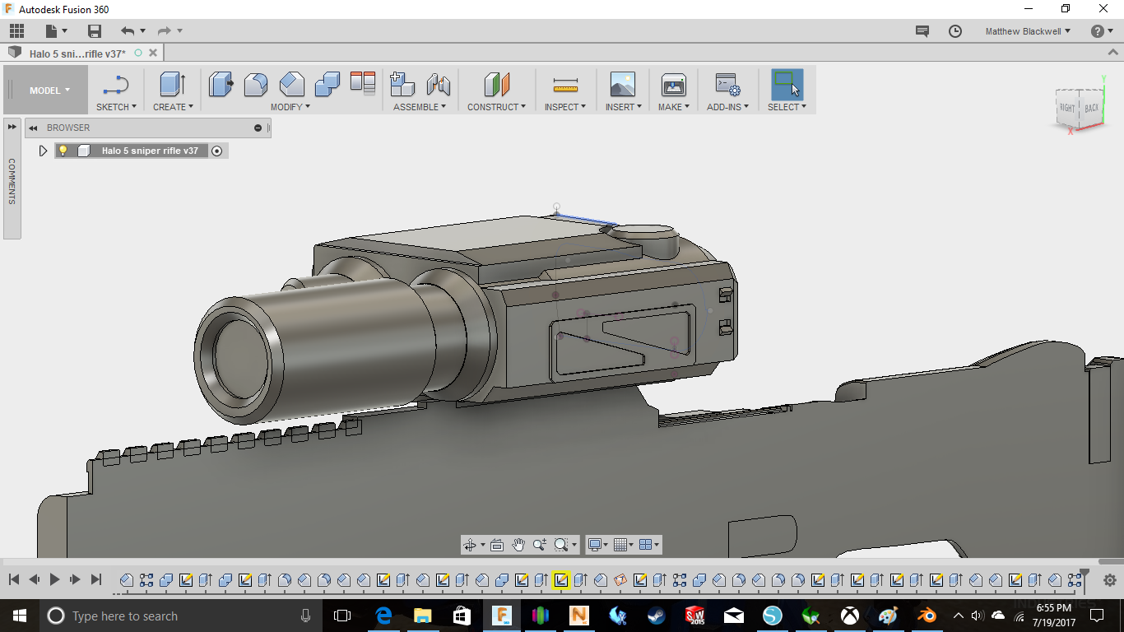Screen dimensions: 1124x632
Task: Open the Display Settings monitor dropdown
Action: pyautogui.click(x=597, y=545)
